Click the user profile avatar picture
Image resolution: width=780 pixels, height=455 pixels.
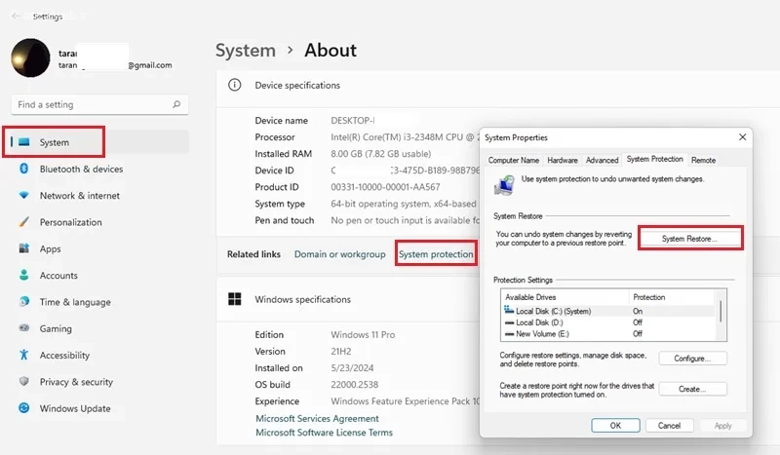[x=31, y=57]
